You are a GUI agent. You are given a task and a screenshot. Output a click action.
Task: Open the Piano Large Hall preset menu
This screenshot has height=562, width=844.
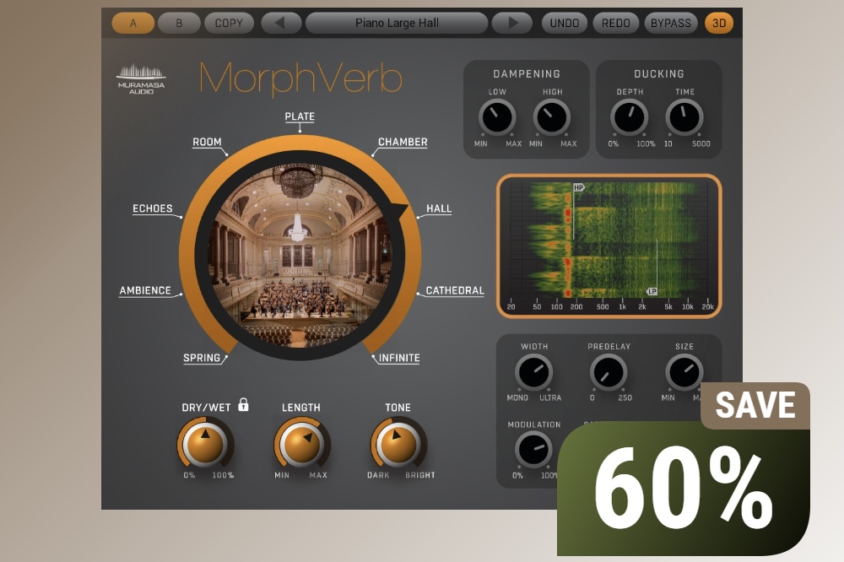point(397,23)
